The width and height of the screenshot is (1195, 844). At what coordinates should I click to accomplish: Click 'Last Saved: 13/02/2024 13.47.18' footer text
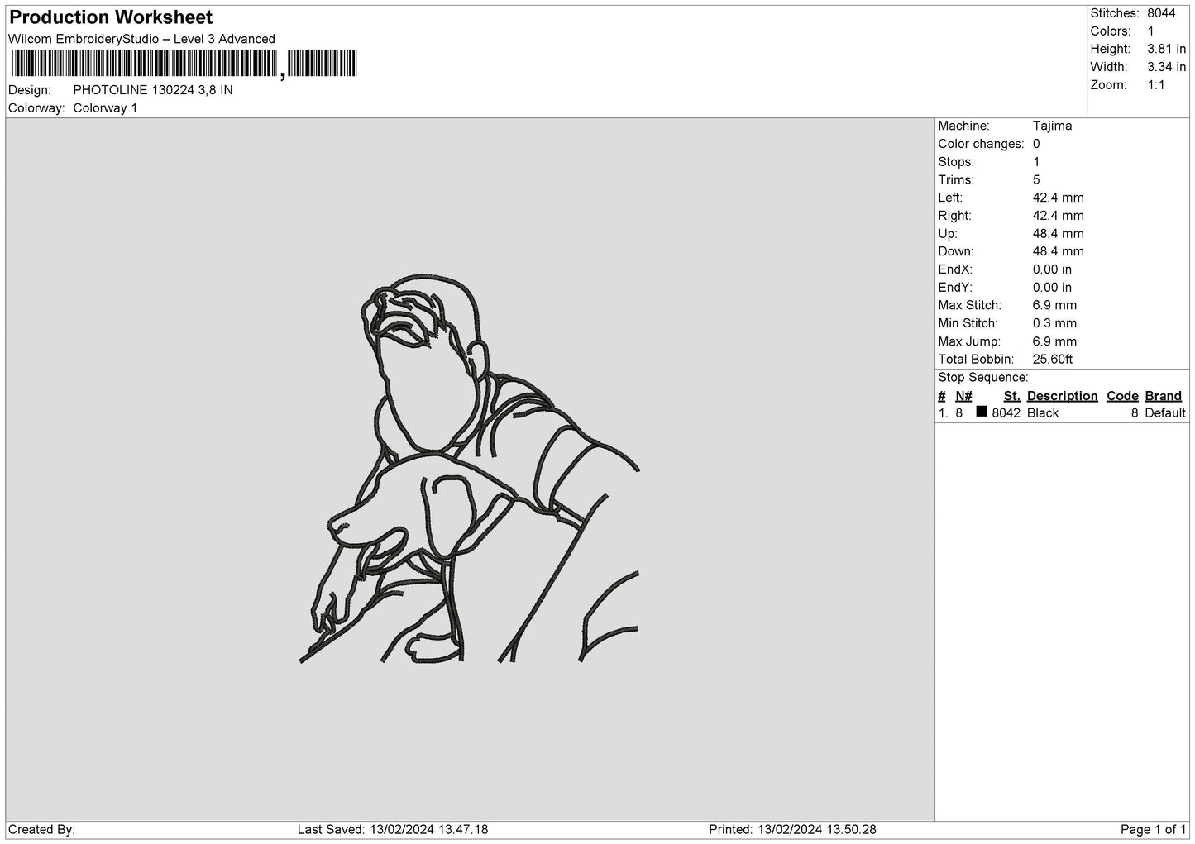[393, 829]
